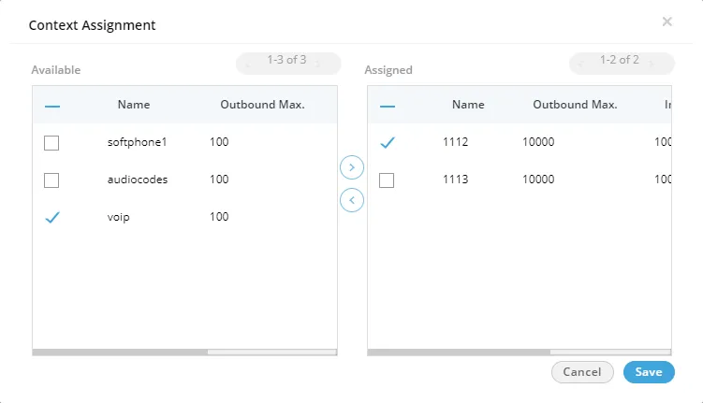Sort Available list by Name header

(x=134, y=105)
